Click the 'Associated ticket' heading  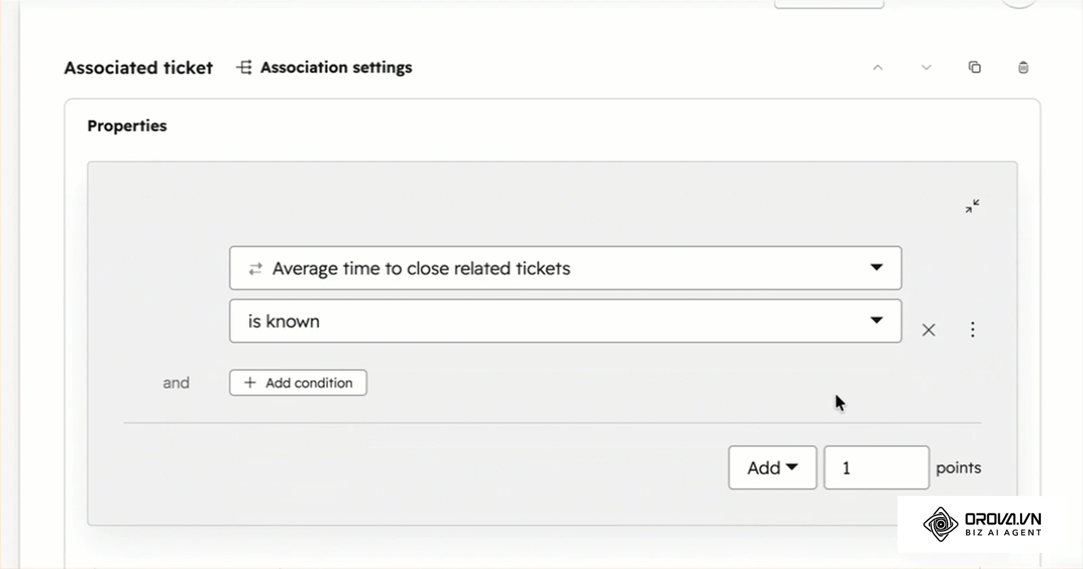coord(139,68)
